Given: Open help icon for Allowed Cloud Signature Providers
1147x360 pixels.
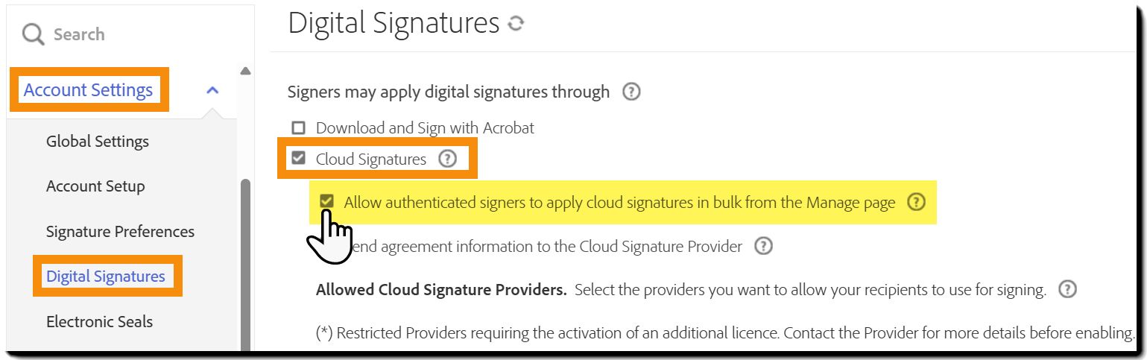Looking at the screenshot, I should pyautogui.click(x=1067, y=289).
